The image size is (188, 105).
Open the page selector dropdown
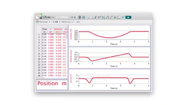[x=62, y=17]
